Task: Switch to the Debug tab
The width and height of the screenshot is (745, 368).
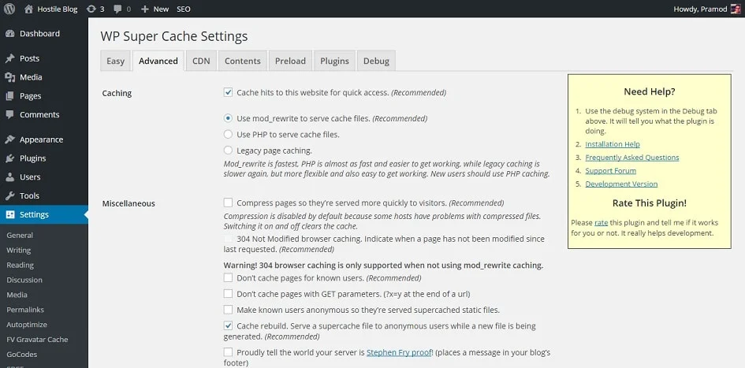Action: click(376, 61)
